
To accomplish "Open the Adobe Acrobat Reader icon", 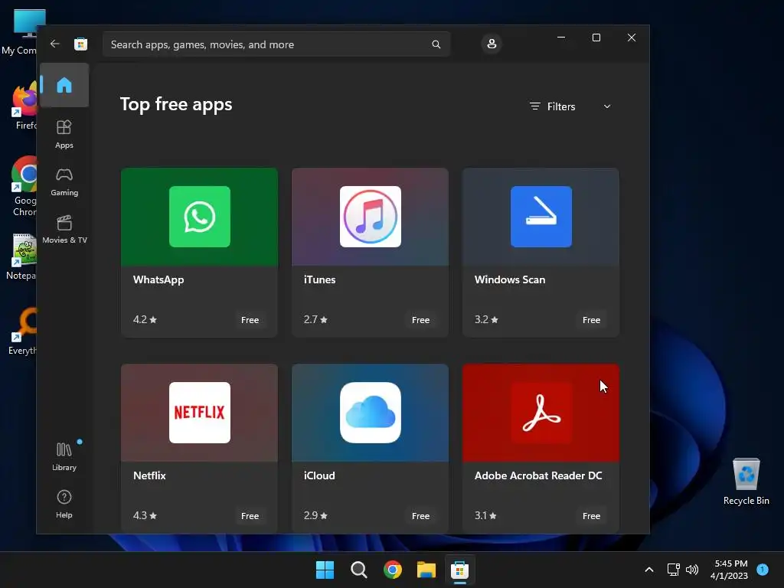I will click(541, 413).
